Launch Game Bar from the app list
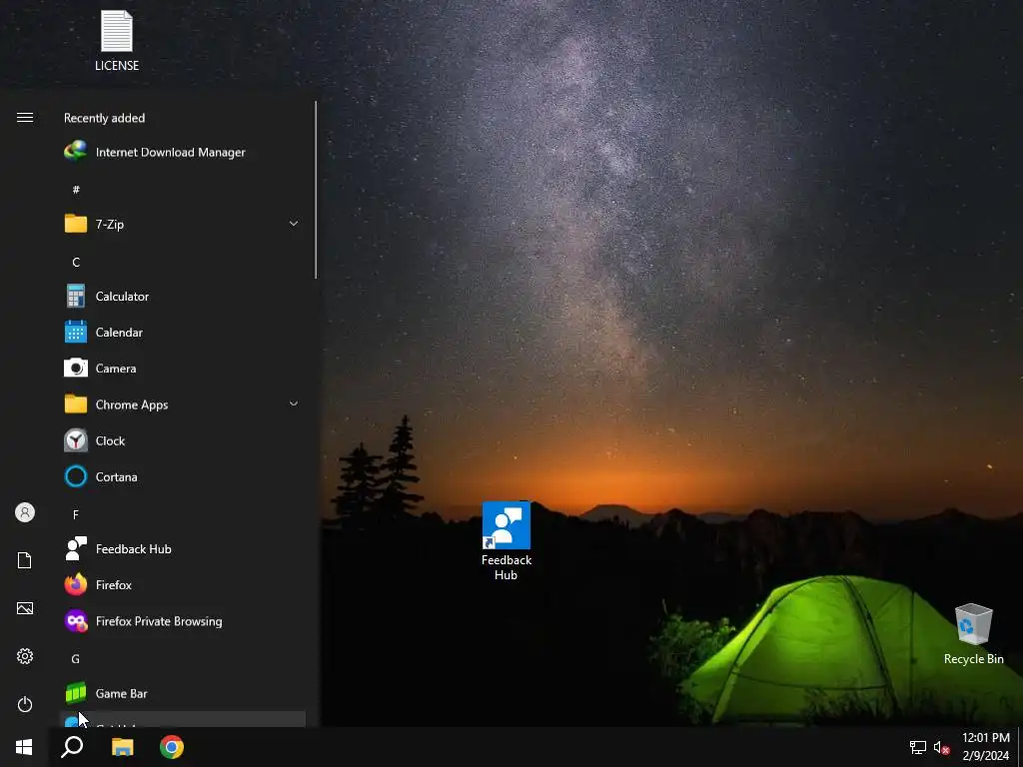 (183, 693)
